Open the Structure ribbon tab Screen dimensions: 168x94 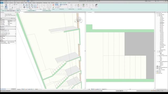tap(11, 3)
